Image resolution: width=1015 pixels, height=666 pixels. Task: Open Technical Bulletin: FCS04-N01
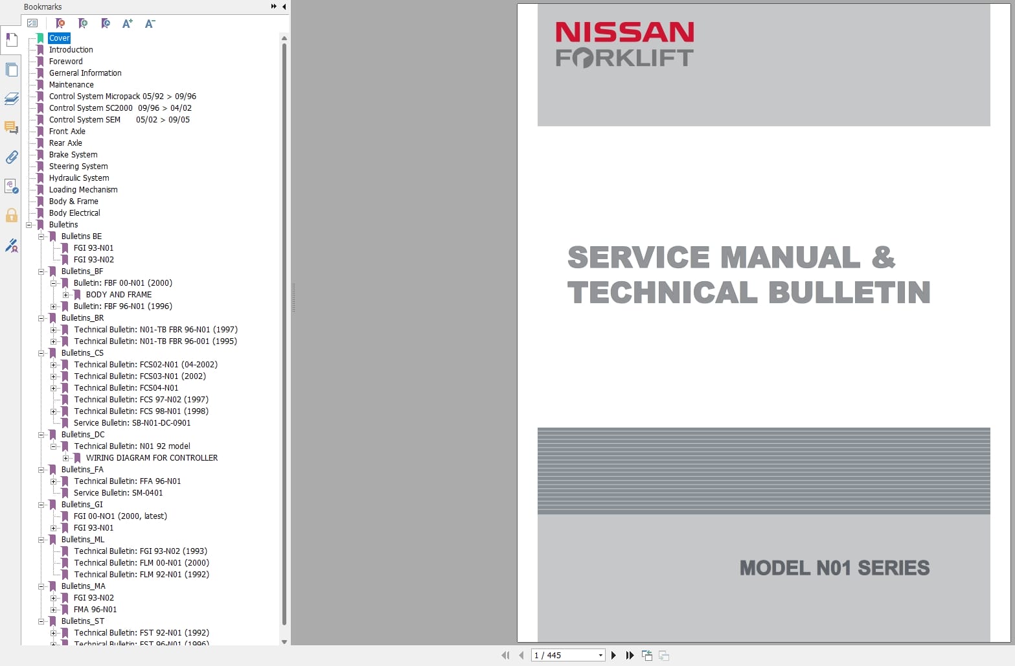[126, 388]
